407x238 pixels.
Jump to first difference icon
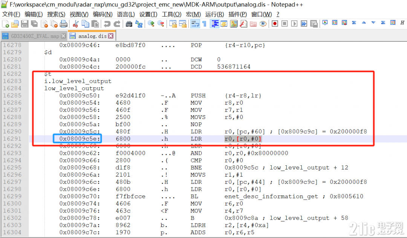coord(354,23)
